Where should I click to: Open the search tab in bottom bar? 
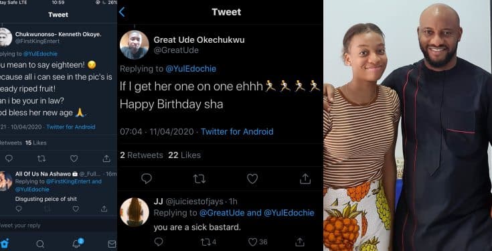coord(40,244)
